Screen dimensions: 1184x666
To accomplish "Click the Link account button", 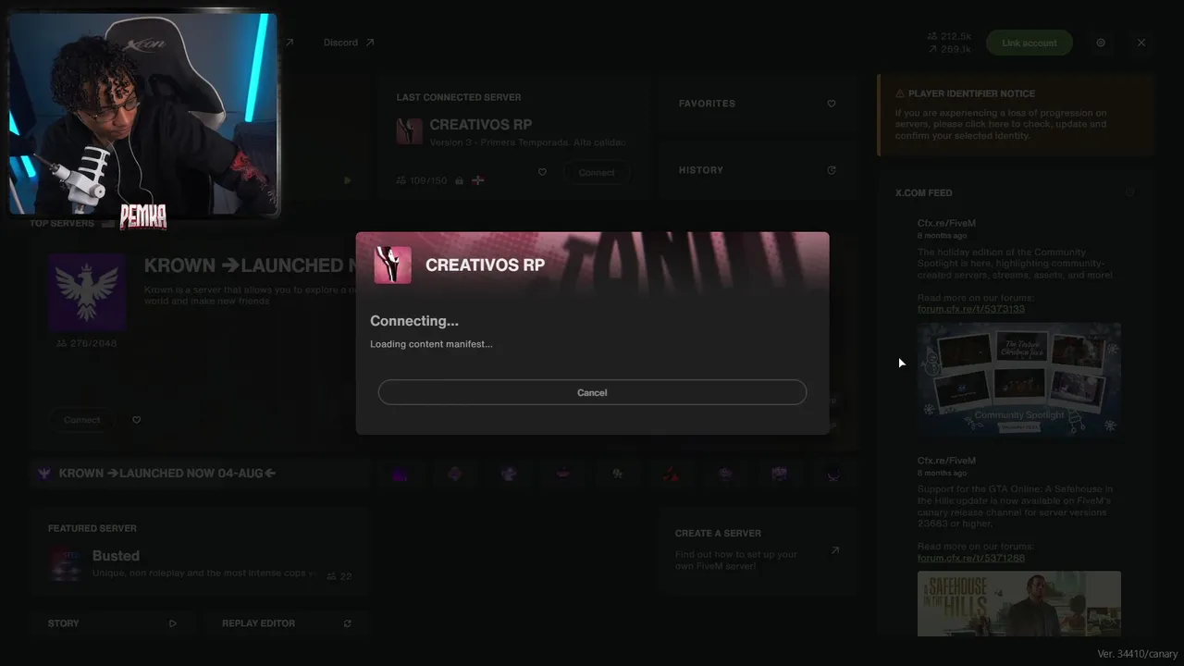I will pos(1029,43).
